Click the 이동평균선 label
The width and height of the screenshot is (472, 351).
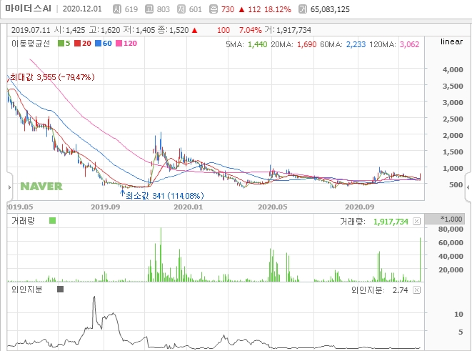(x=31, y=44)
